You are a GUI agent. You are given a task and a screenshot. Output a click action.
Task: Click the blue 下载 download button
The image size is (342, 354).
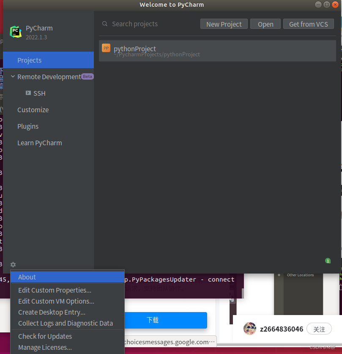pos(166,320)
